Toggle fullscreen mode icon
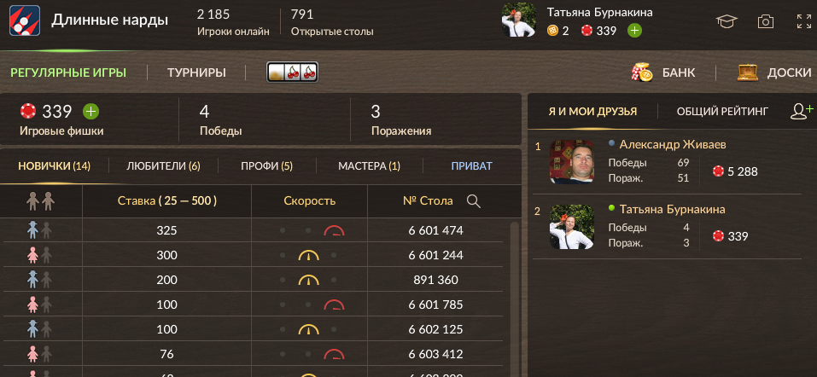This screenshot has height=377, width=817. 804,21
